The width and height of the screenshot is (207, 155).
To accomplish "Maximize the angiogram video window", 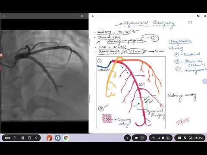I will point(82,16).
